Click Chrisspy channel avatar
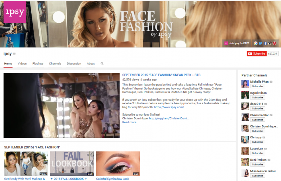Viewport: 281px width, 181px height. click(x=245, y=140)
